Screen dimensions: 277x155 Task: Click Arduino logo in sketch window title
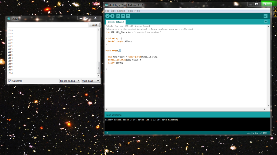pyautogui.click(x=106, y=5)
